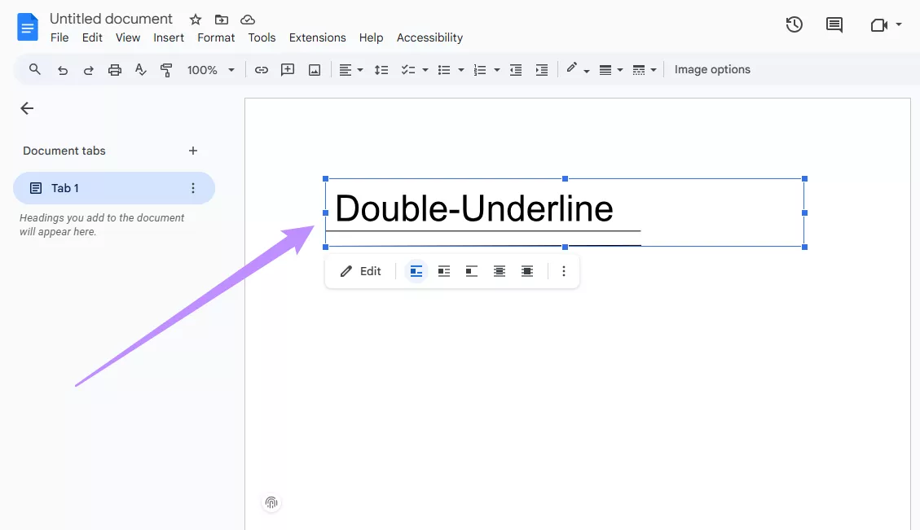Open the Zoom level dropdown

click(x=210, y=69)
